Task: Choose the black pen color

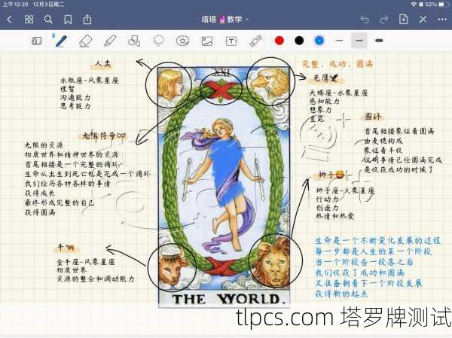Action: point(299,41)
